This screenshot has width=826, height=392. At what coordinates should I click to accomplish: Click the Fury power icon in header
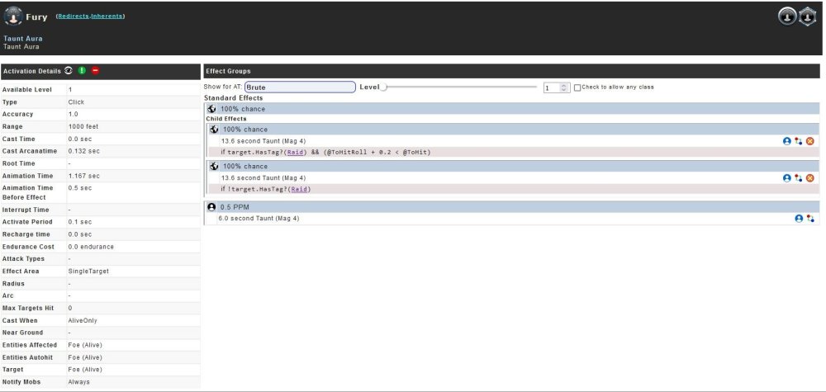pyautogui.click(x=13, y=16)
